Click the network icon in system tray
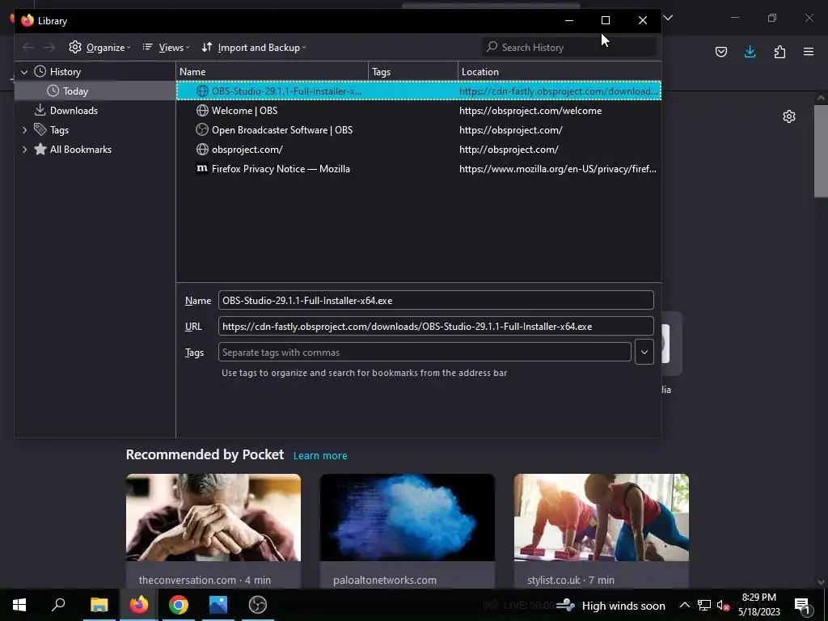828x621 pixels. coord(704,605)
